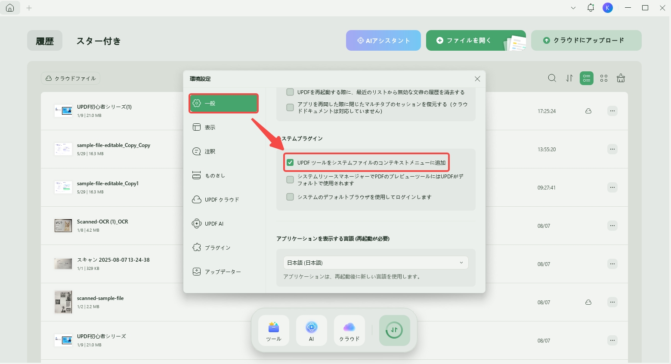671x364 pixels.
Task: Click the クラウドファイル filter button
Action: (x=71, y=78)
